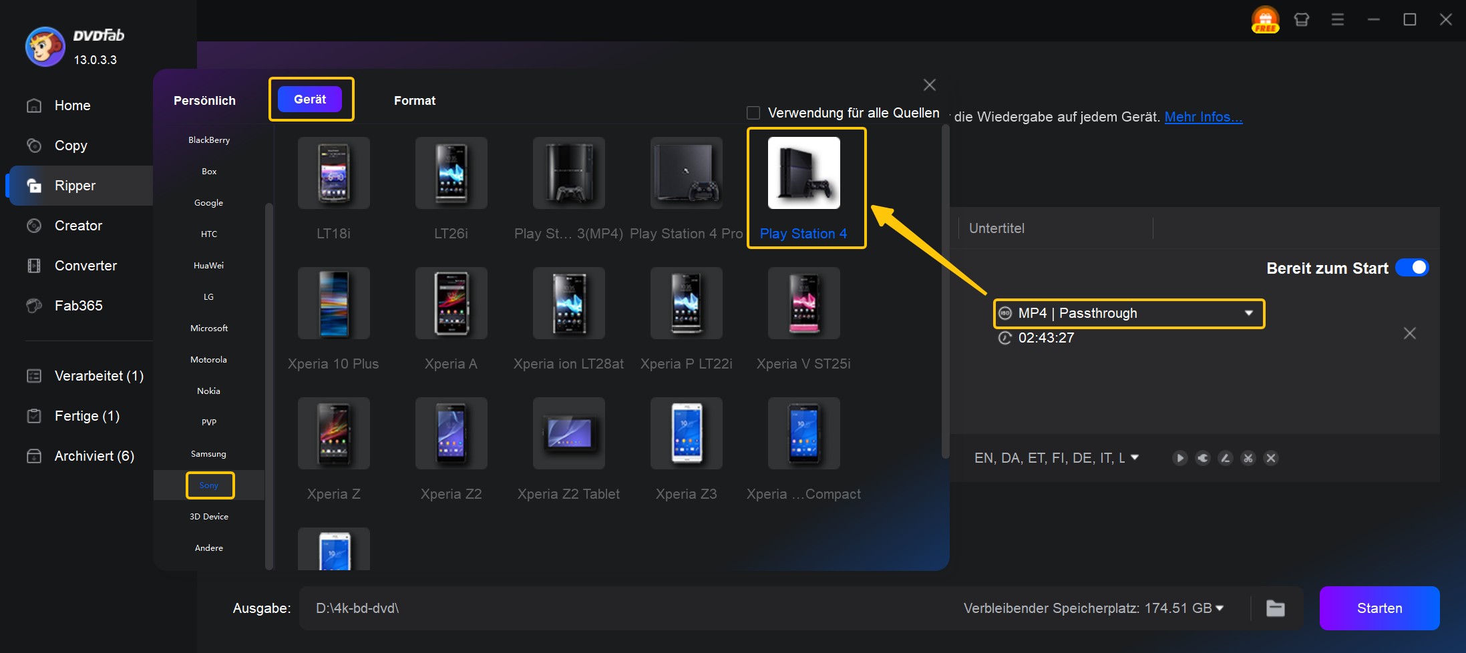Select PVP device category
1466x653 pixels.
tap(209, 423)
